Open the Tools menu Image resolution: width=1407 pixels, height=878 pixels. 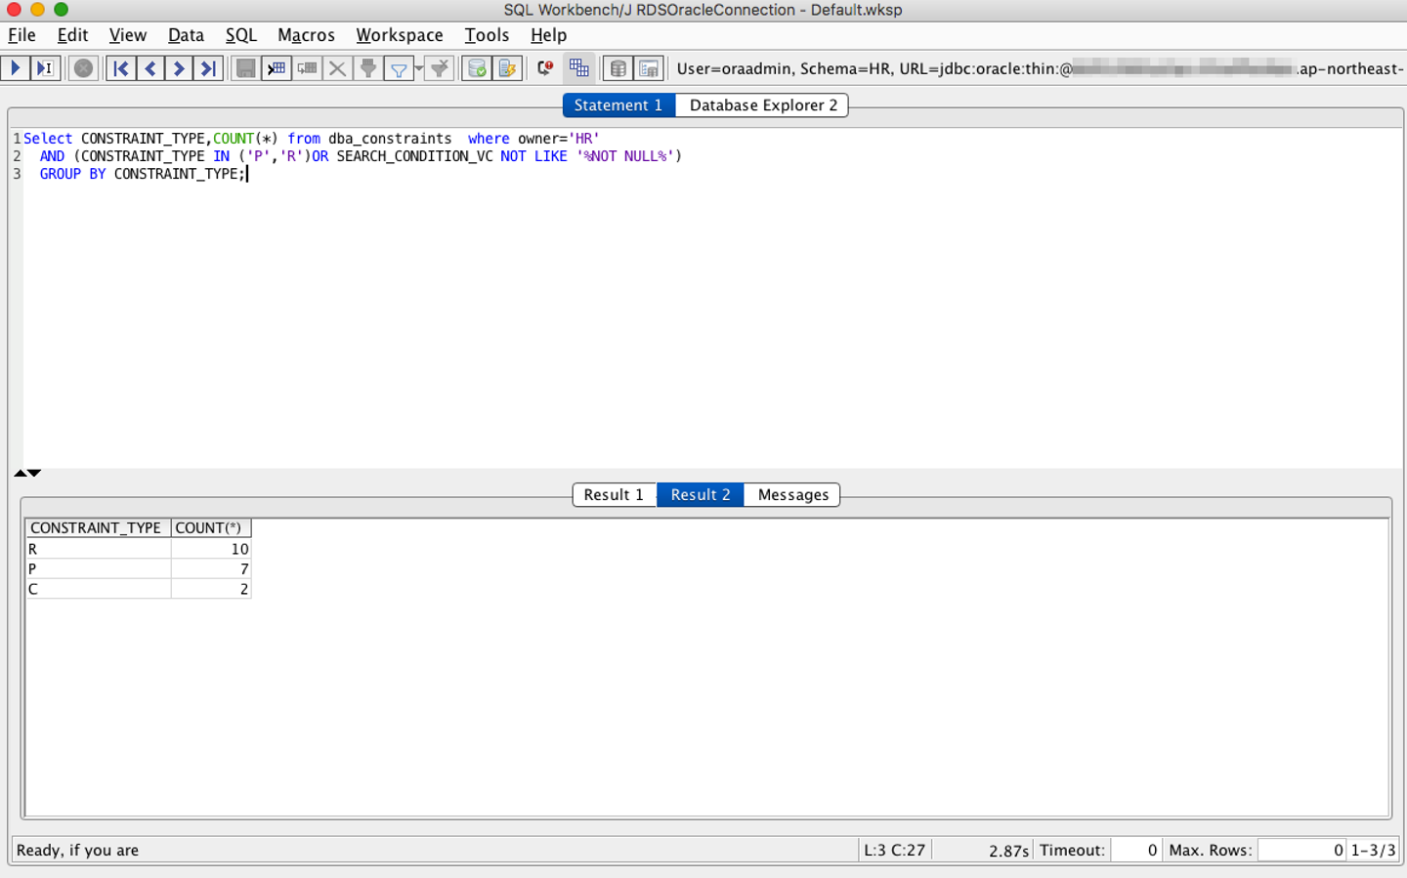click(487, 35)
